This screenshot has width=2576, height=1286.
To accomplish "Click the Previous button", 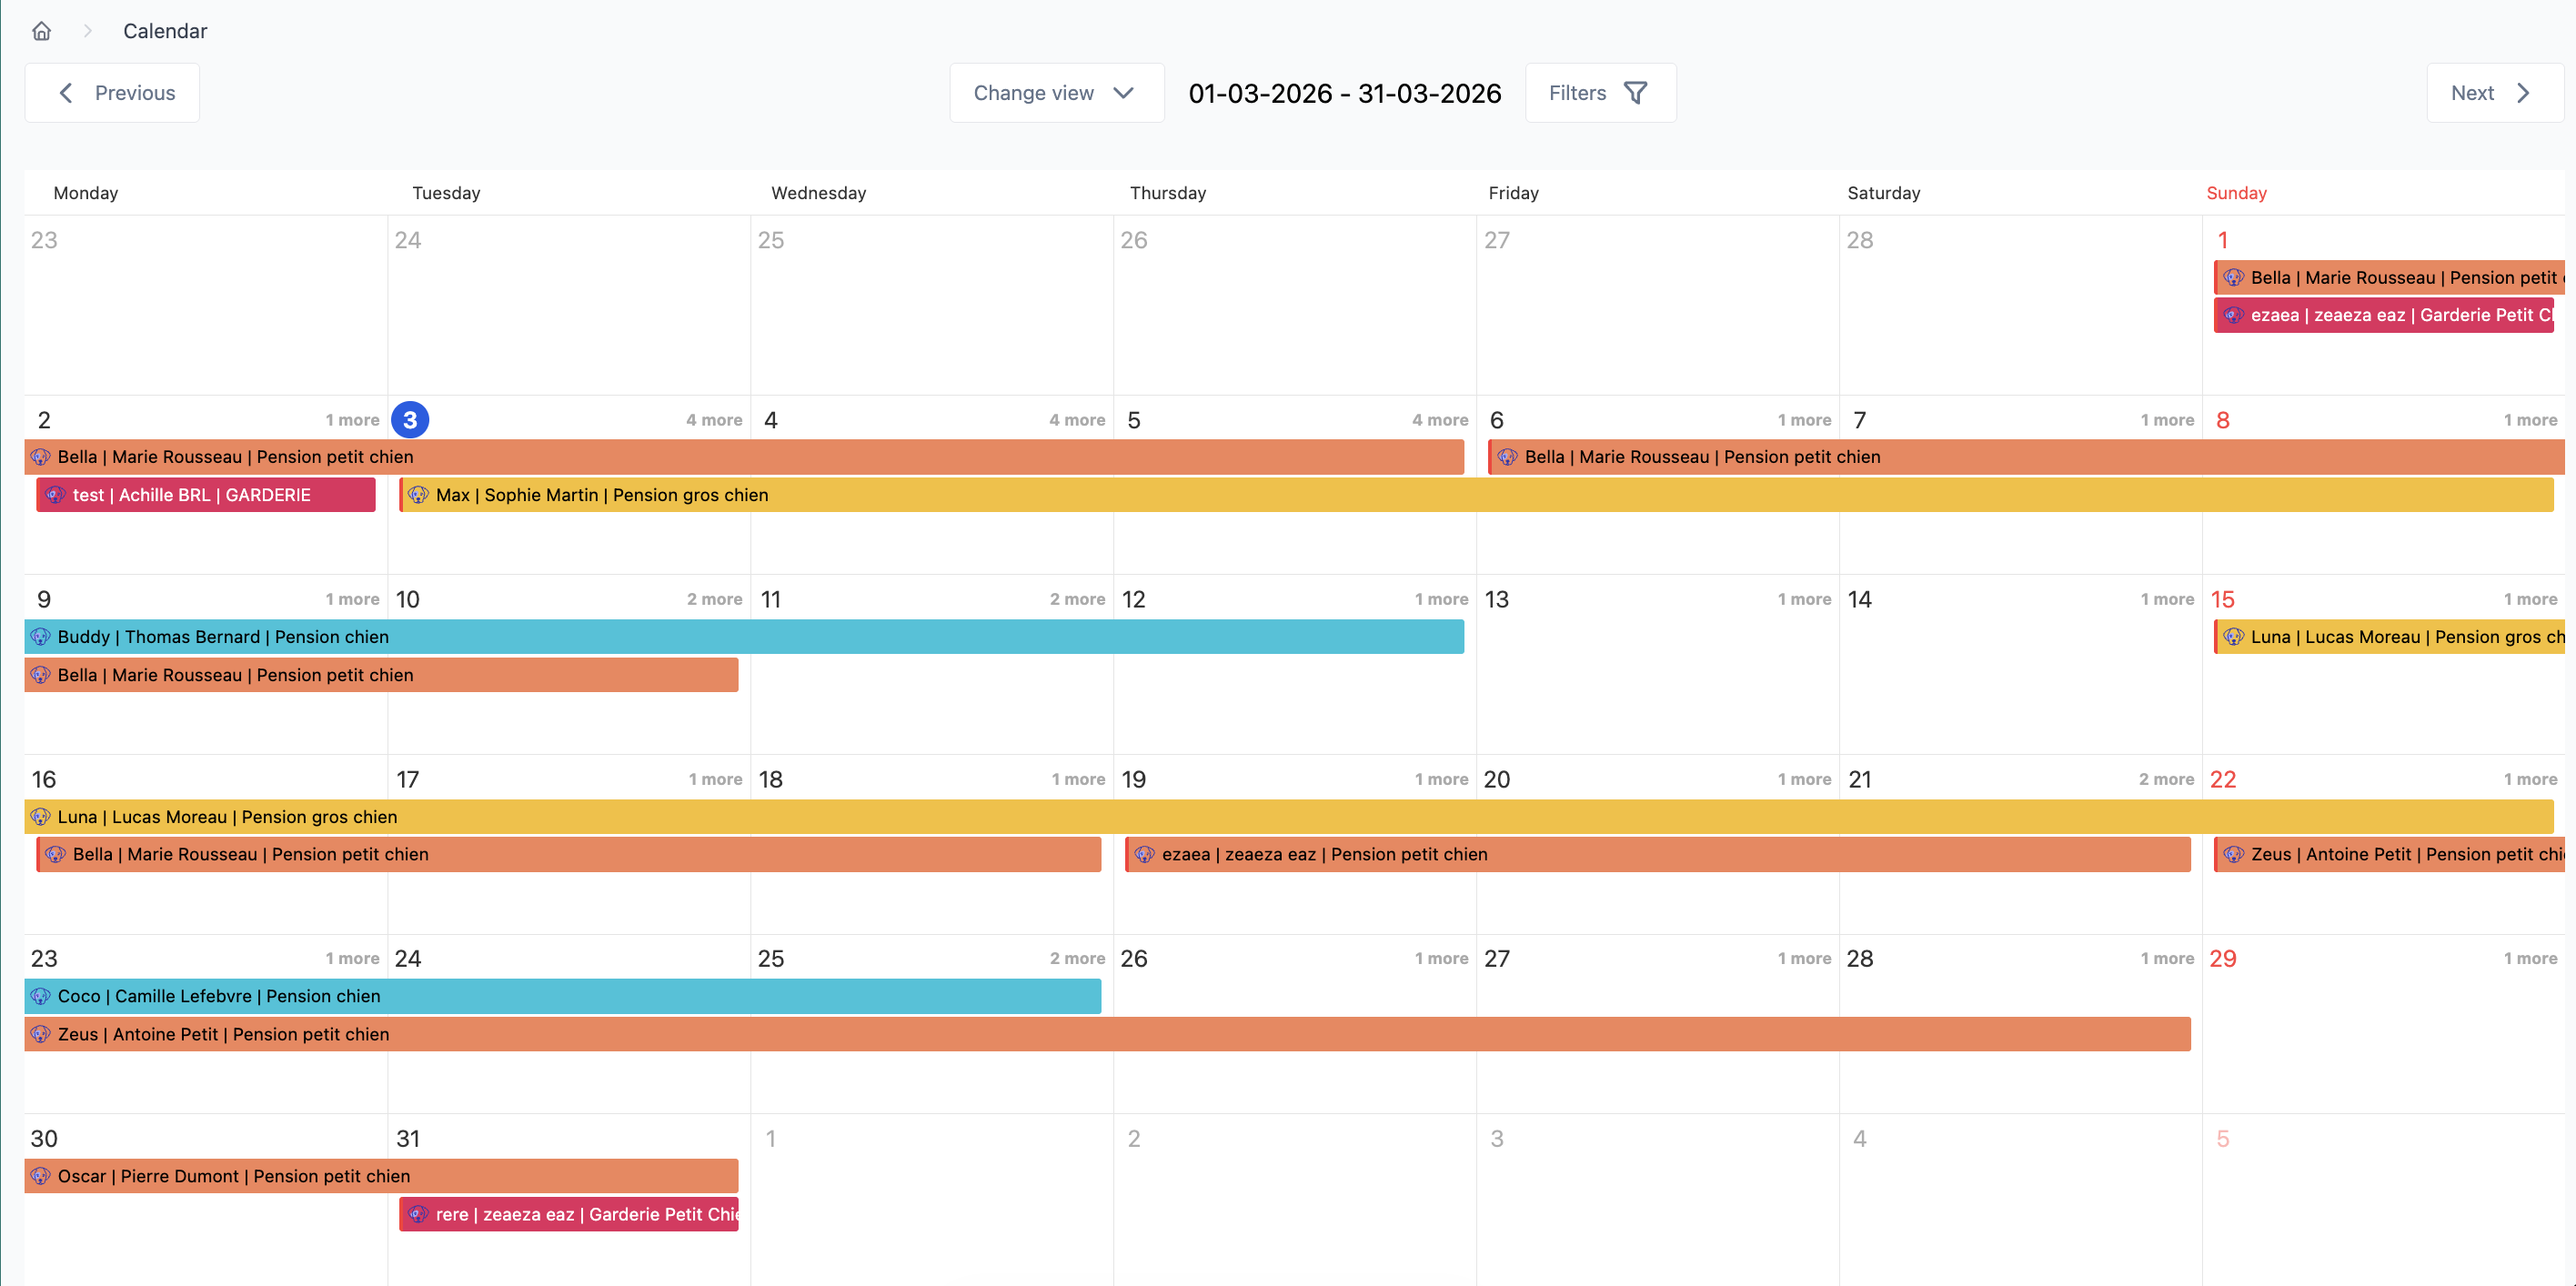I will [112, 92].
